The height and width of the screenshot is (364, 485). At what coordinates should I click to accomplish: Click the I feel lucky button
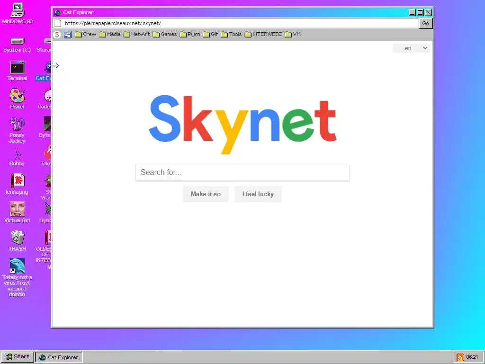click(258, 194)
